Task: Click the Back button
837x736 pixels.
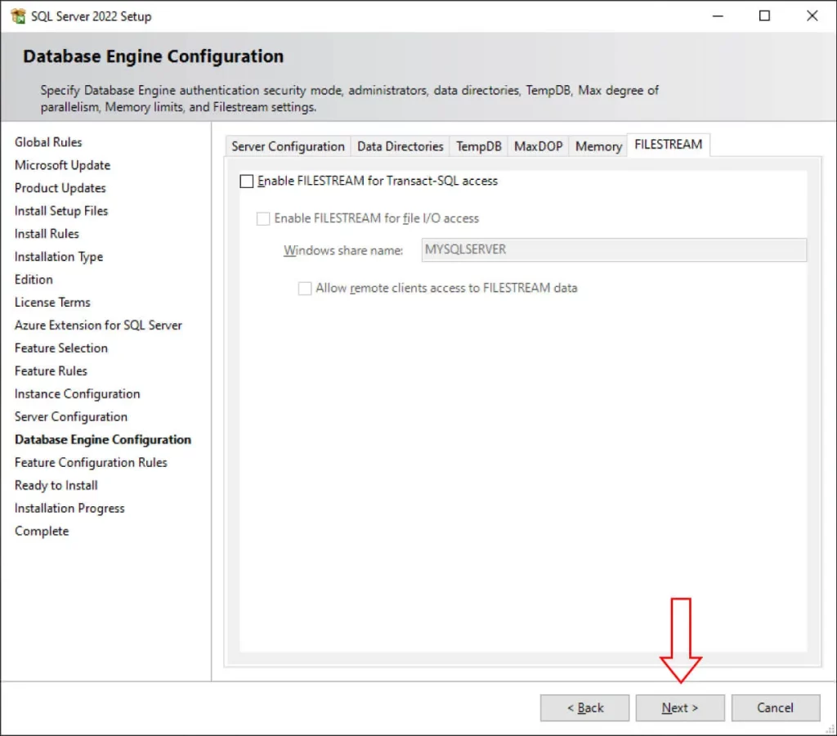Action: coord(584,708)
